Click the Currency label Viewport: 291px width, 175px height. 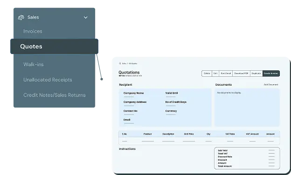[x=171, y=111]
